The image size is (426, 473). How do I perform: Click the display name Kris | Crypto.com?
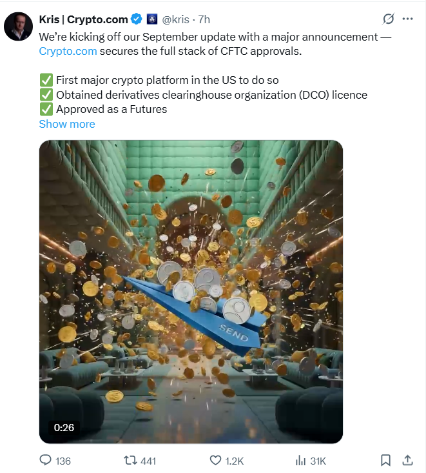83,19
